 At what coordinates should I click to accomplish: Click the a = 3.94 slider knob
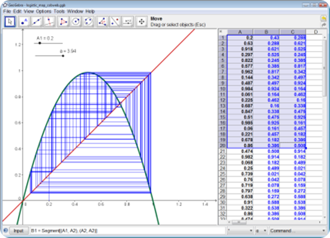tap(63, 56)
